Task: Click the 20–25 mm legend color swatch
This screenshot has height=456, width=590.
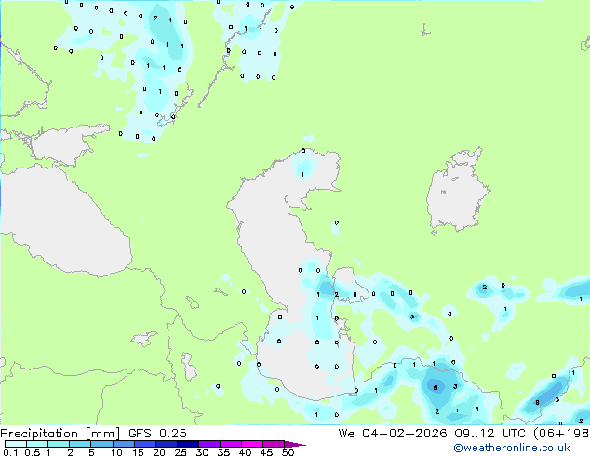Action: (x=167, y=444)
